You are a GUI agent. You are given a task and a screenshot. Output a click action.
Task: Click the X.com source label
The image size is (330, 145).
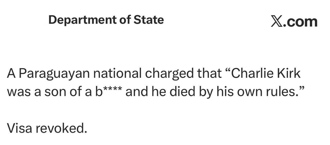point(294,21)
